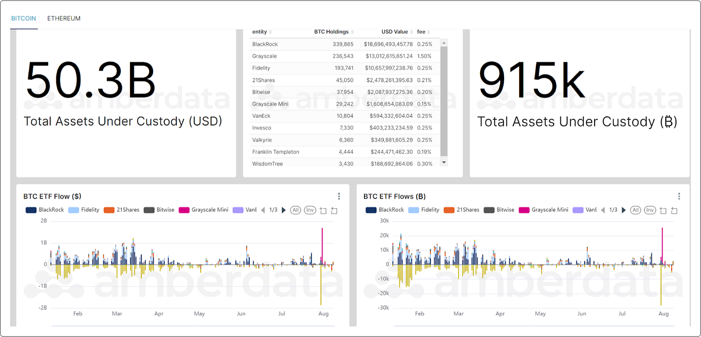
Task: Toggle Bitwise series in Flows (₿) legend
Action: [x=499, y=210]
